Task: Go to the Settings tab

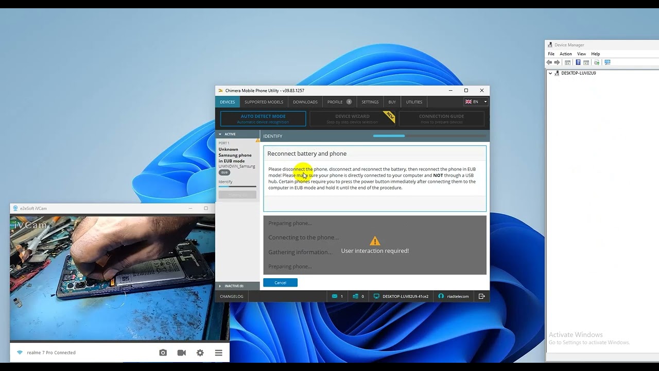Action: (370, 102)
